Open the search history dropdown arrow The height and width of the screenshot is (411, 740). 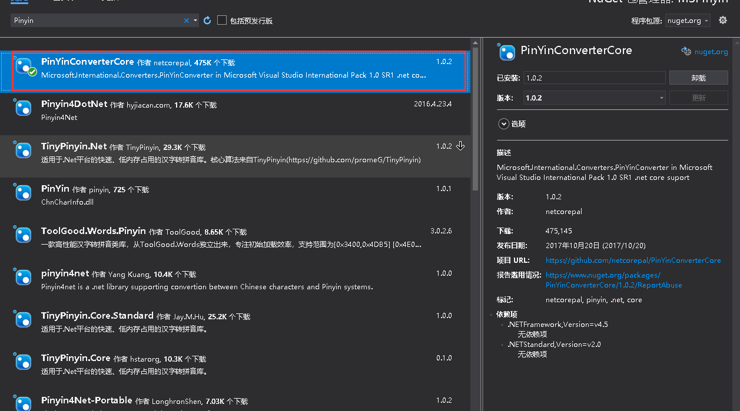195,21
